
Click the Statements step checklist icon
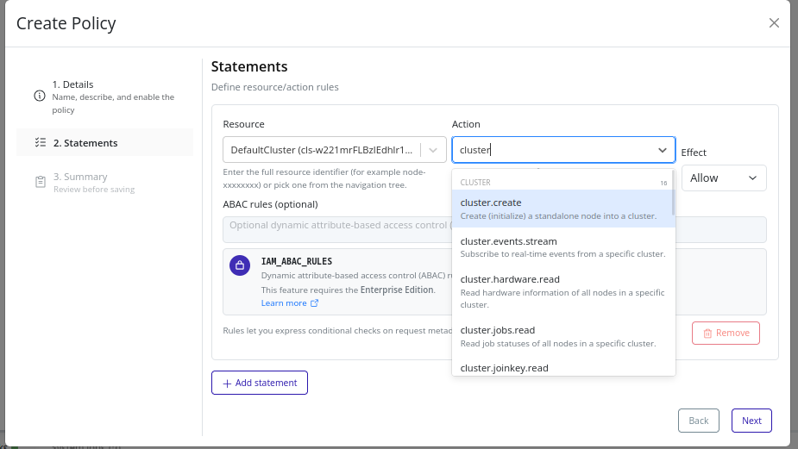coord(41,142)
